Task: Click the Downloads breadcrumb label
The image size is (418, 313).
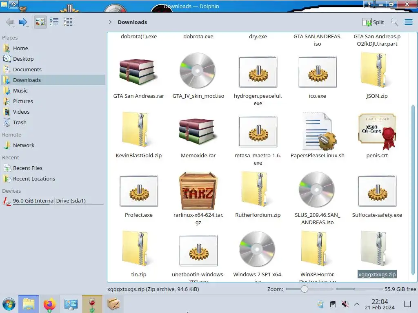Action: click(x=133, y=22)
